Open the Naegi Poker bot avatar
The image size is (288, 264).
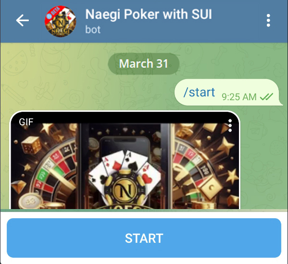(x=61, y=21)
